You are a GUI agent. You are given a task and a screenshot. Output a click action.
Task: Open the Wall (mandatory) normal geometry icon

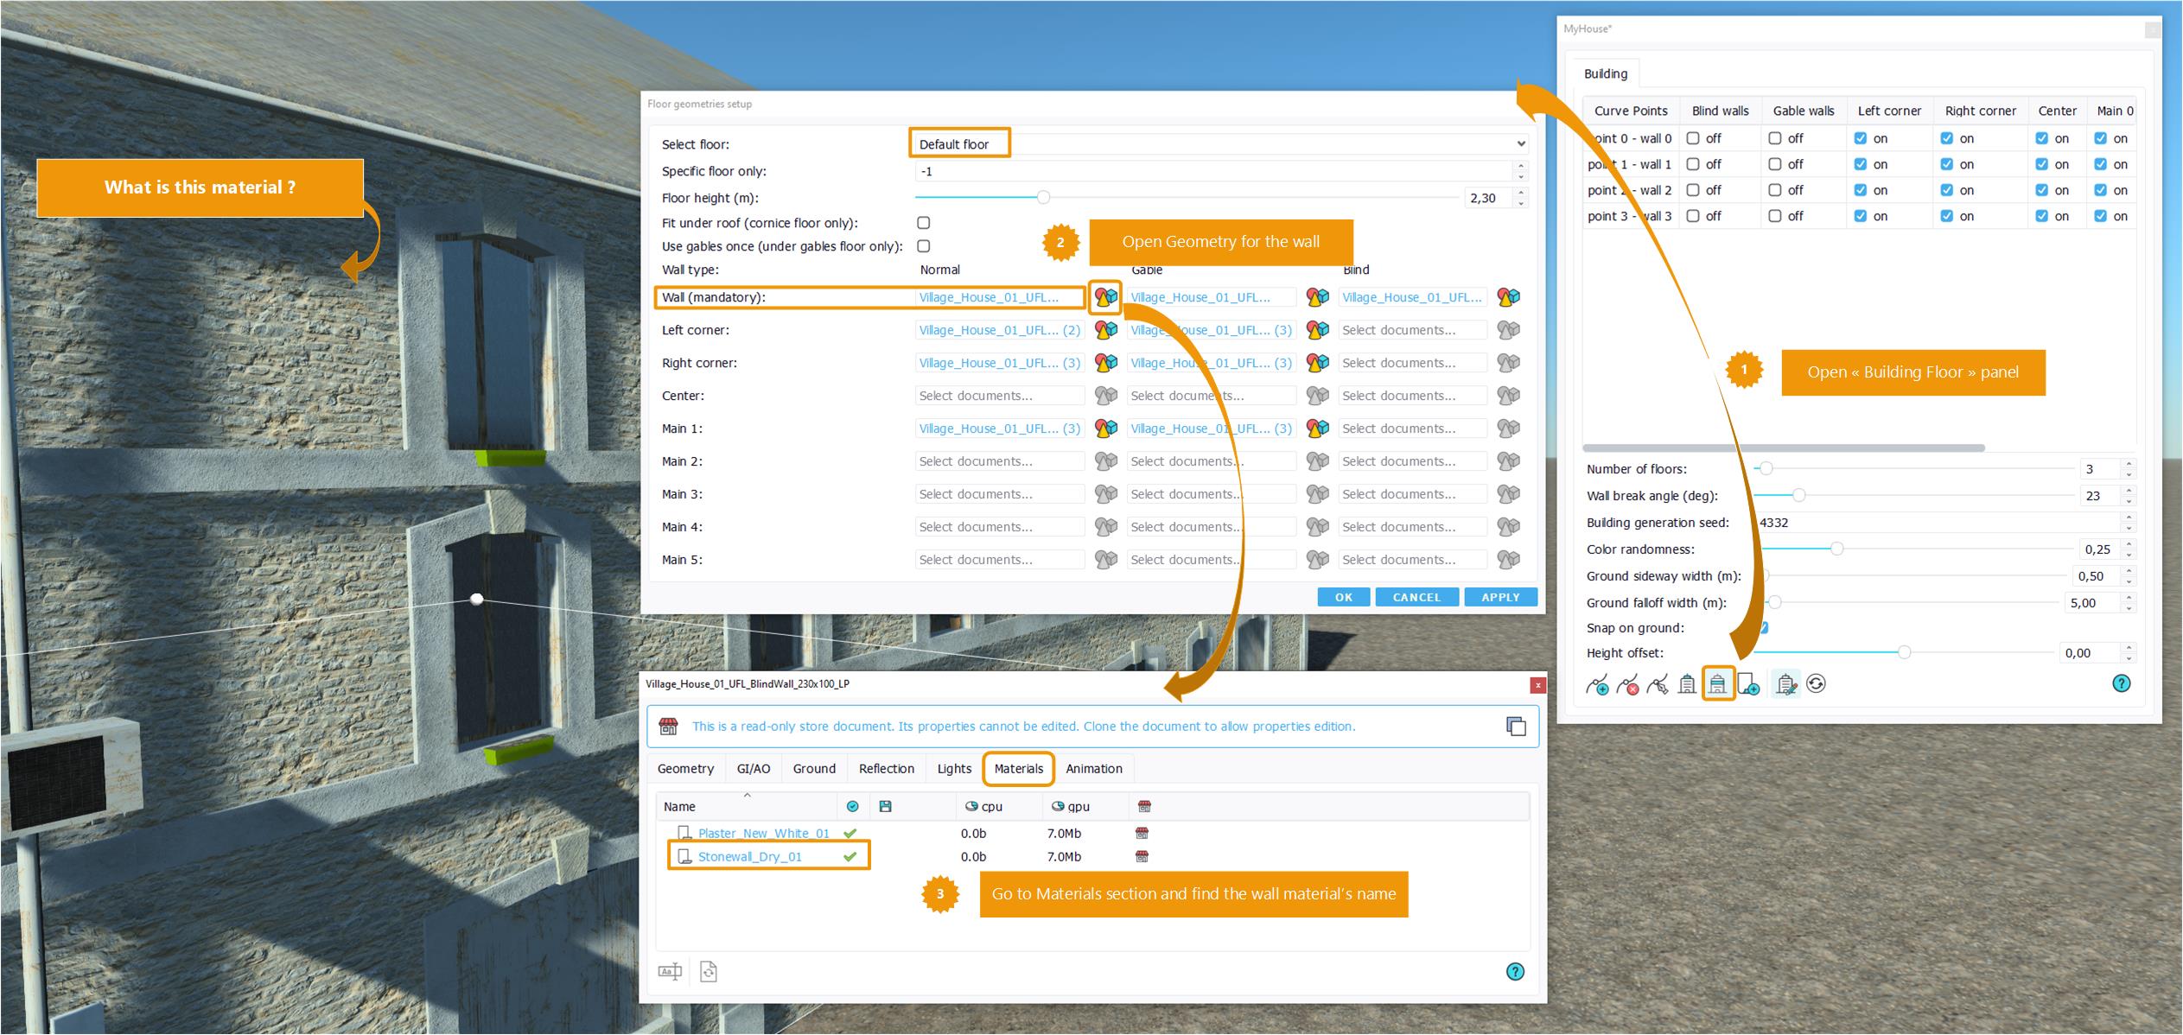(x=1105, y=297)
